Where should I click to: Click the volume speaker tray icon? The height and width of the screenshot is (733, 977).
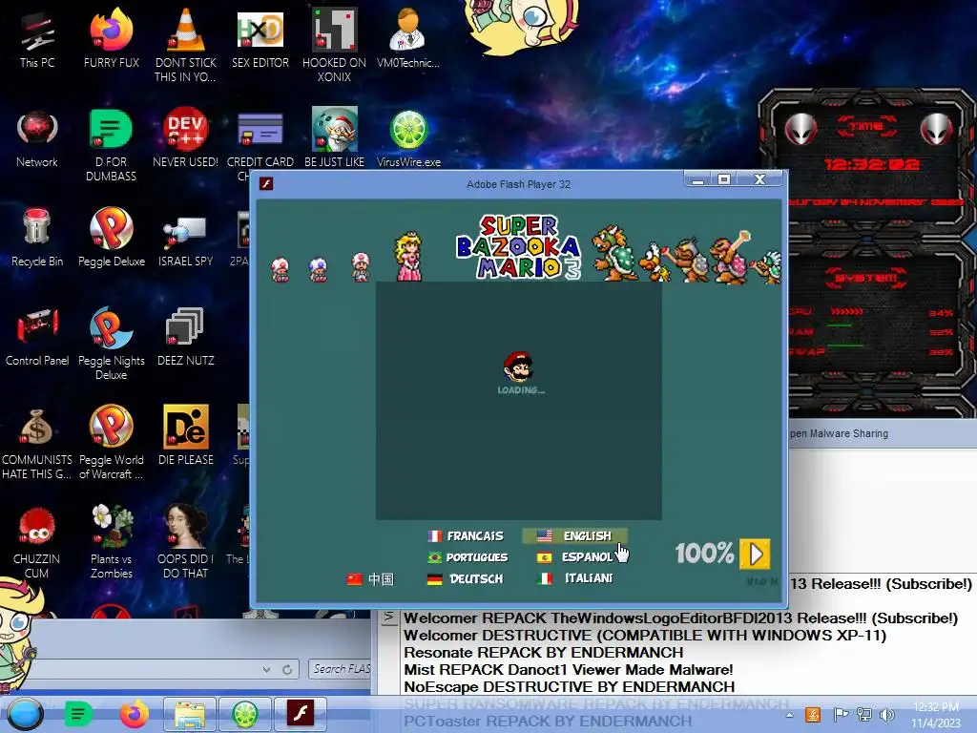click(886, 715)
